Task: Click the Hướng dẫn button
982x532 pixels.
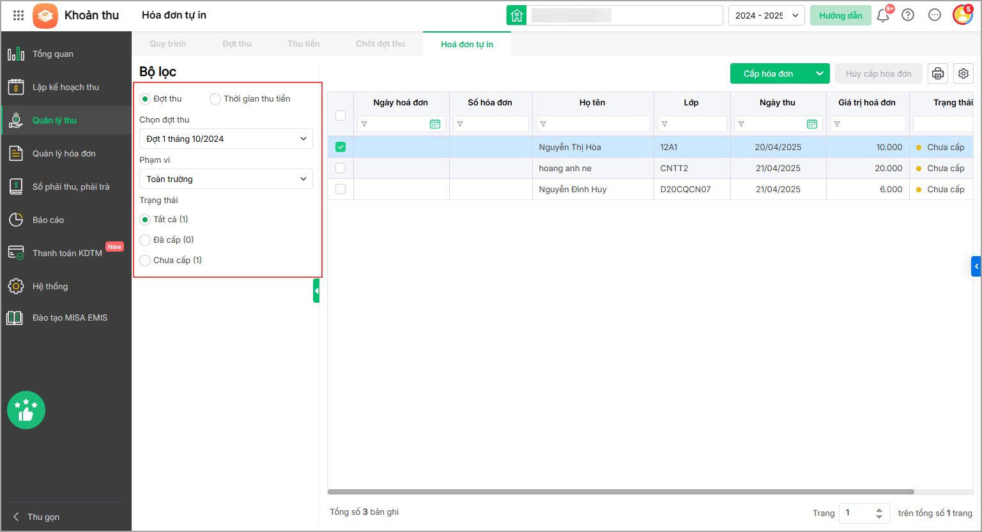Action: pos(841,15)
